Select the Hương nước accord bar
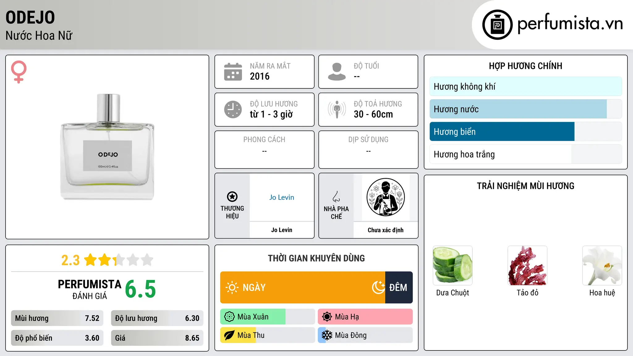Viewport: 633px width, 356px height. tap(526, 109)
